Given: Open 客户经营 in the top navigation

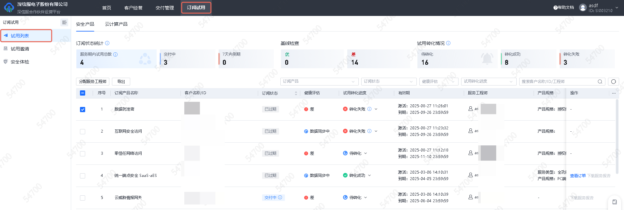Looking at the screenshot, I should pos(133,8).
